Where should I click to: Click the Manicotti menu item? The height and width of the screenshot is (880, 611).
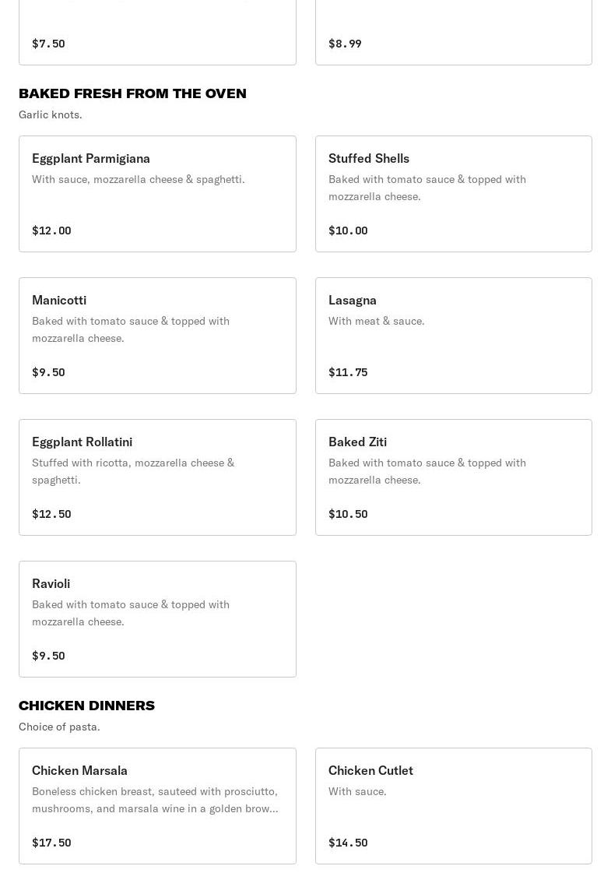(x=157, y=335)
